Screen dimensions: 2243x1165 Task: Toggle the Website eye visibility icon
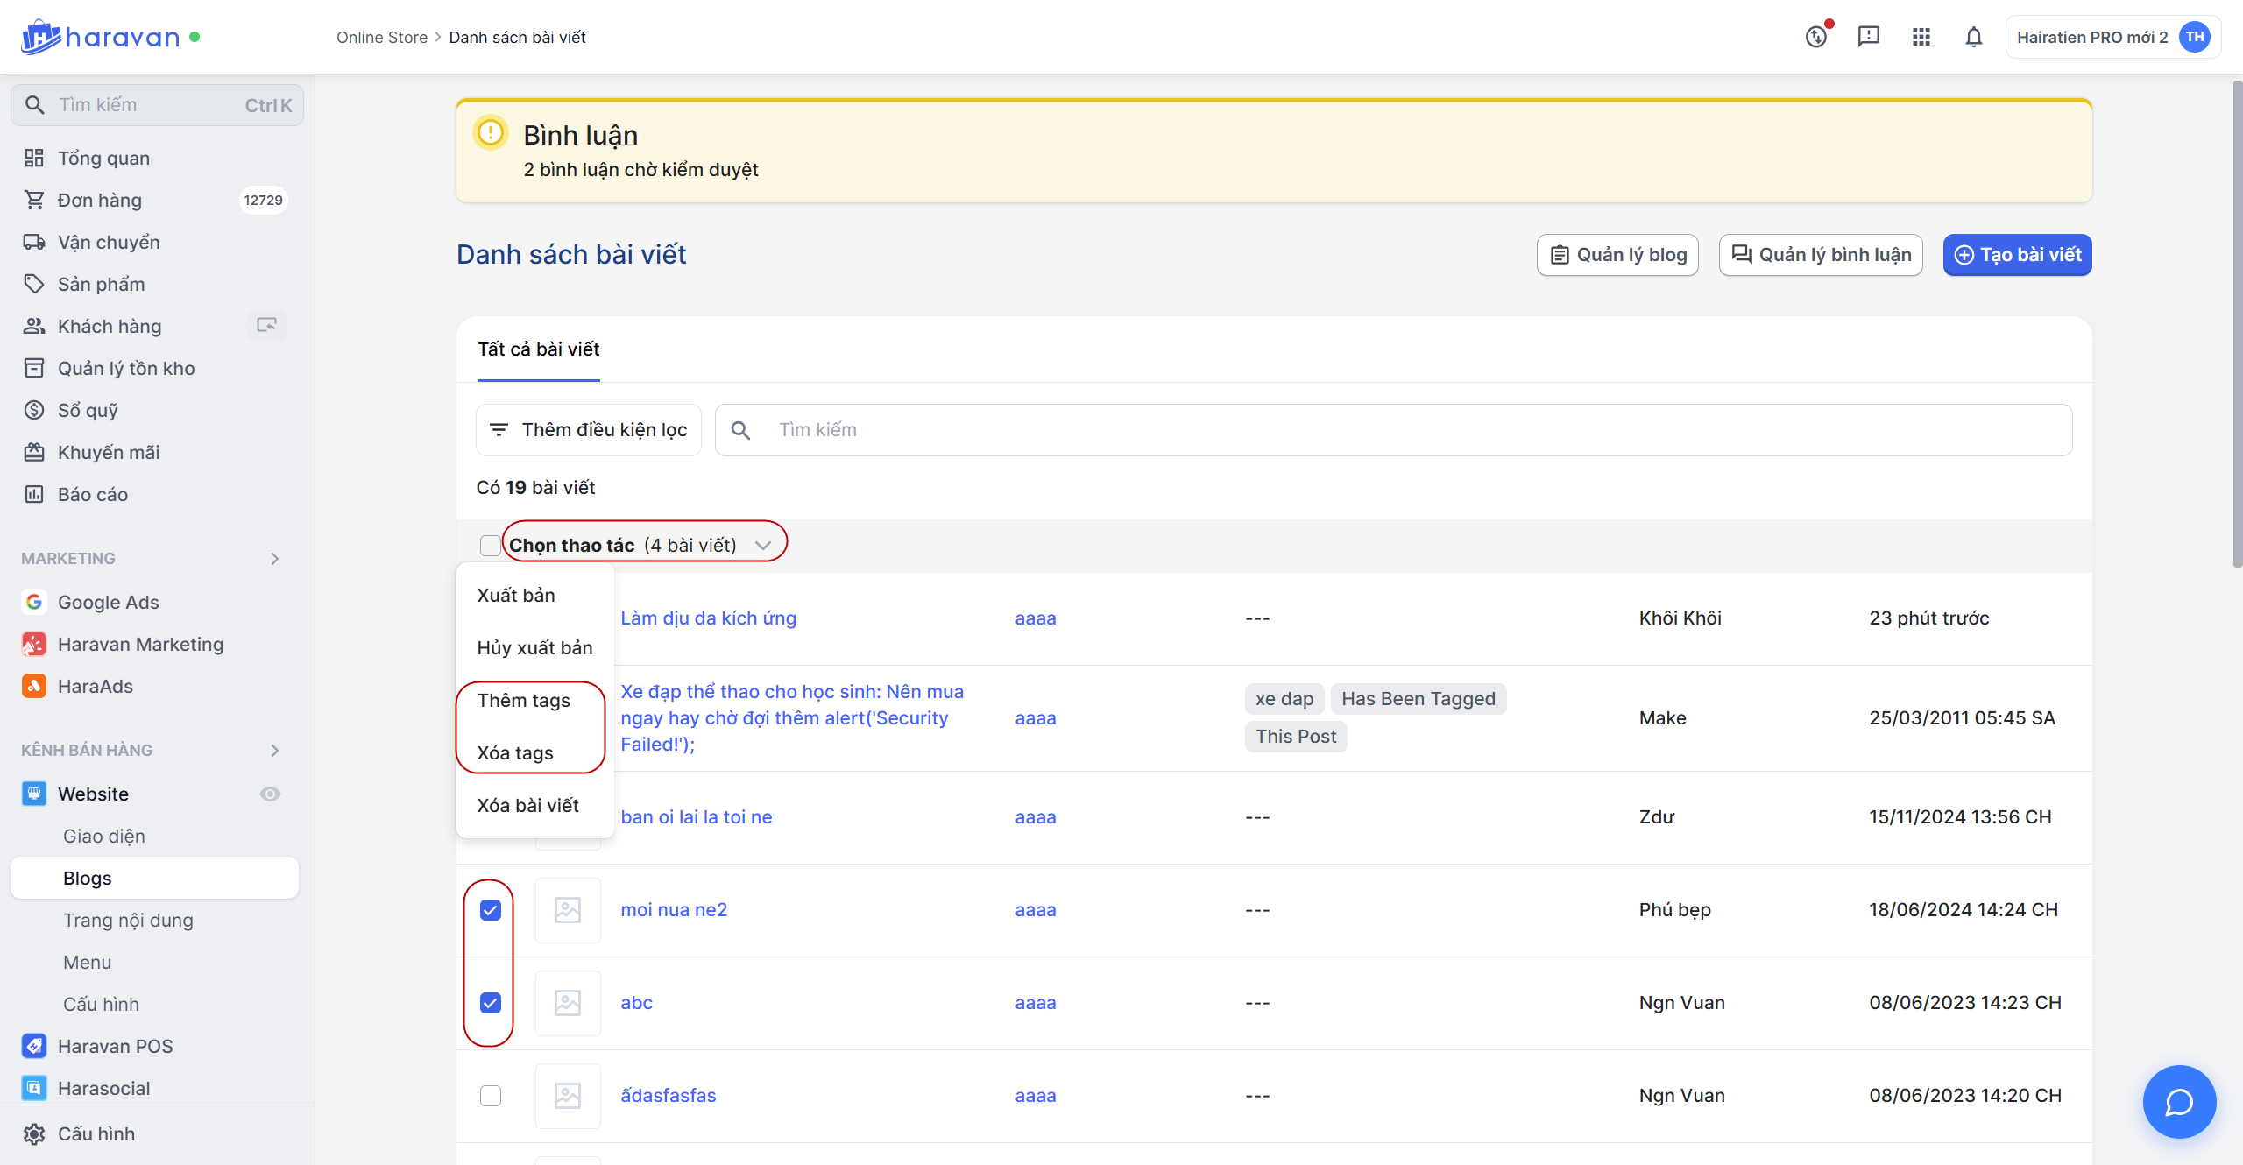pos(270,794)
